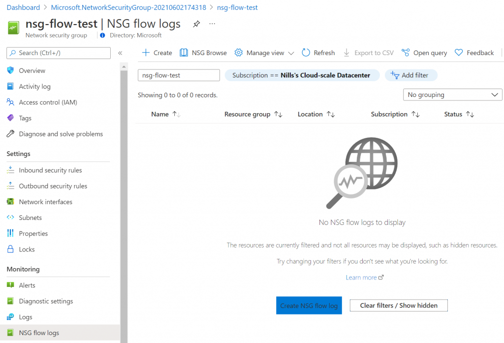Open Inbound security rules in sidebar
Screen dimensions: 504x343
[50, 170]
